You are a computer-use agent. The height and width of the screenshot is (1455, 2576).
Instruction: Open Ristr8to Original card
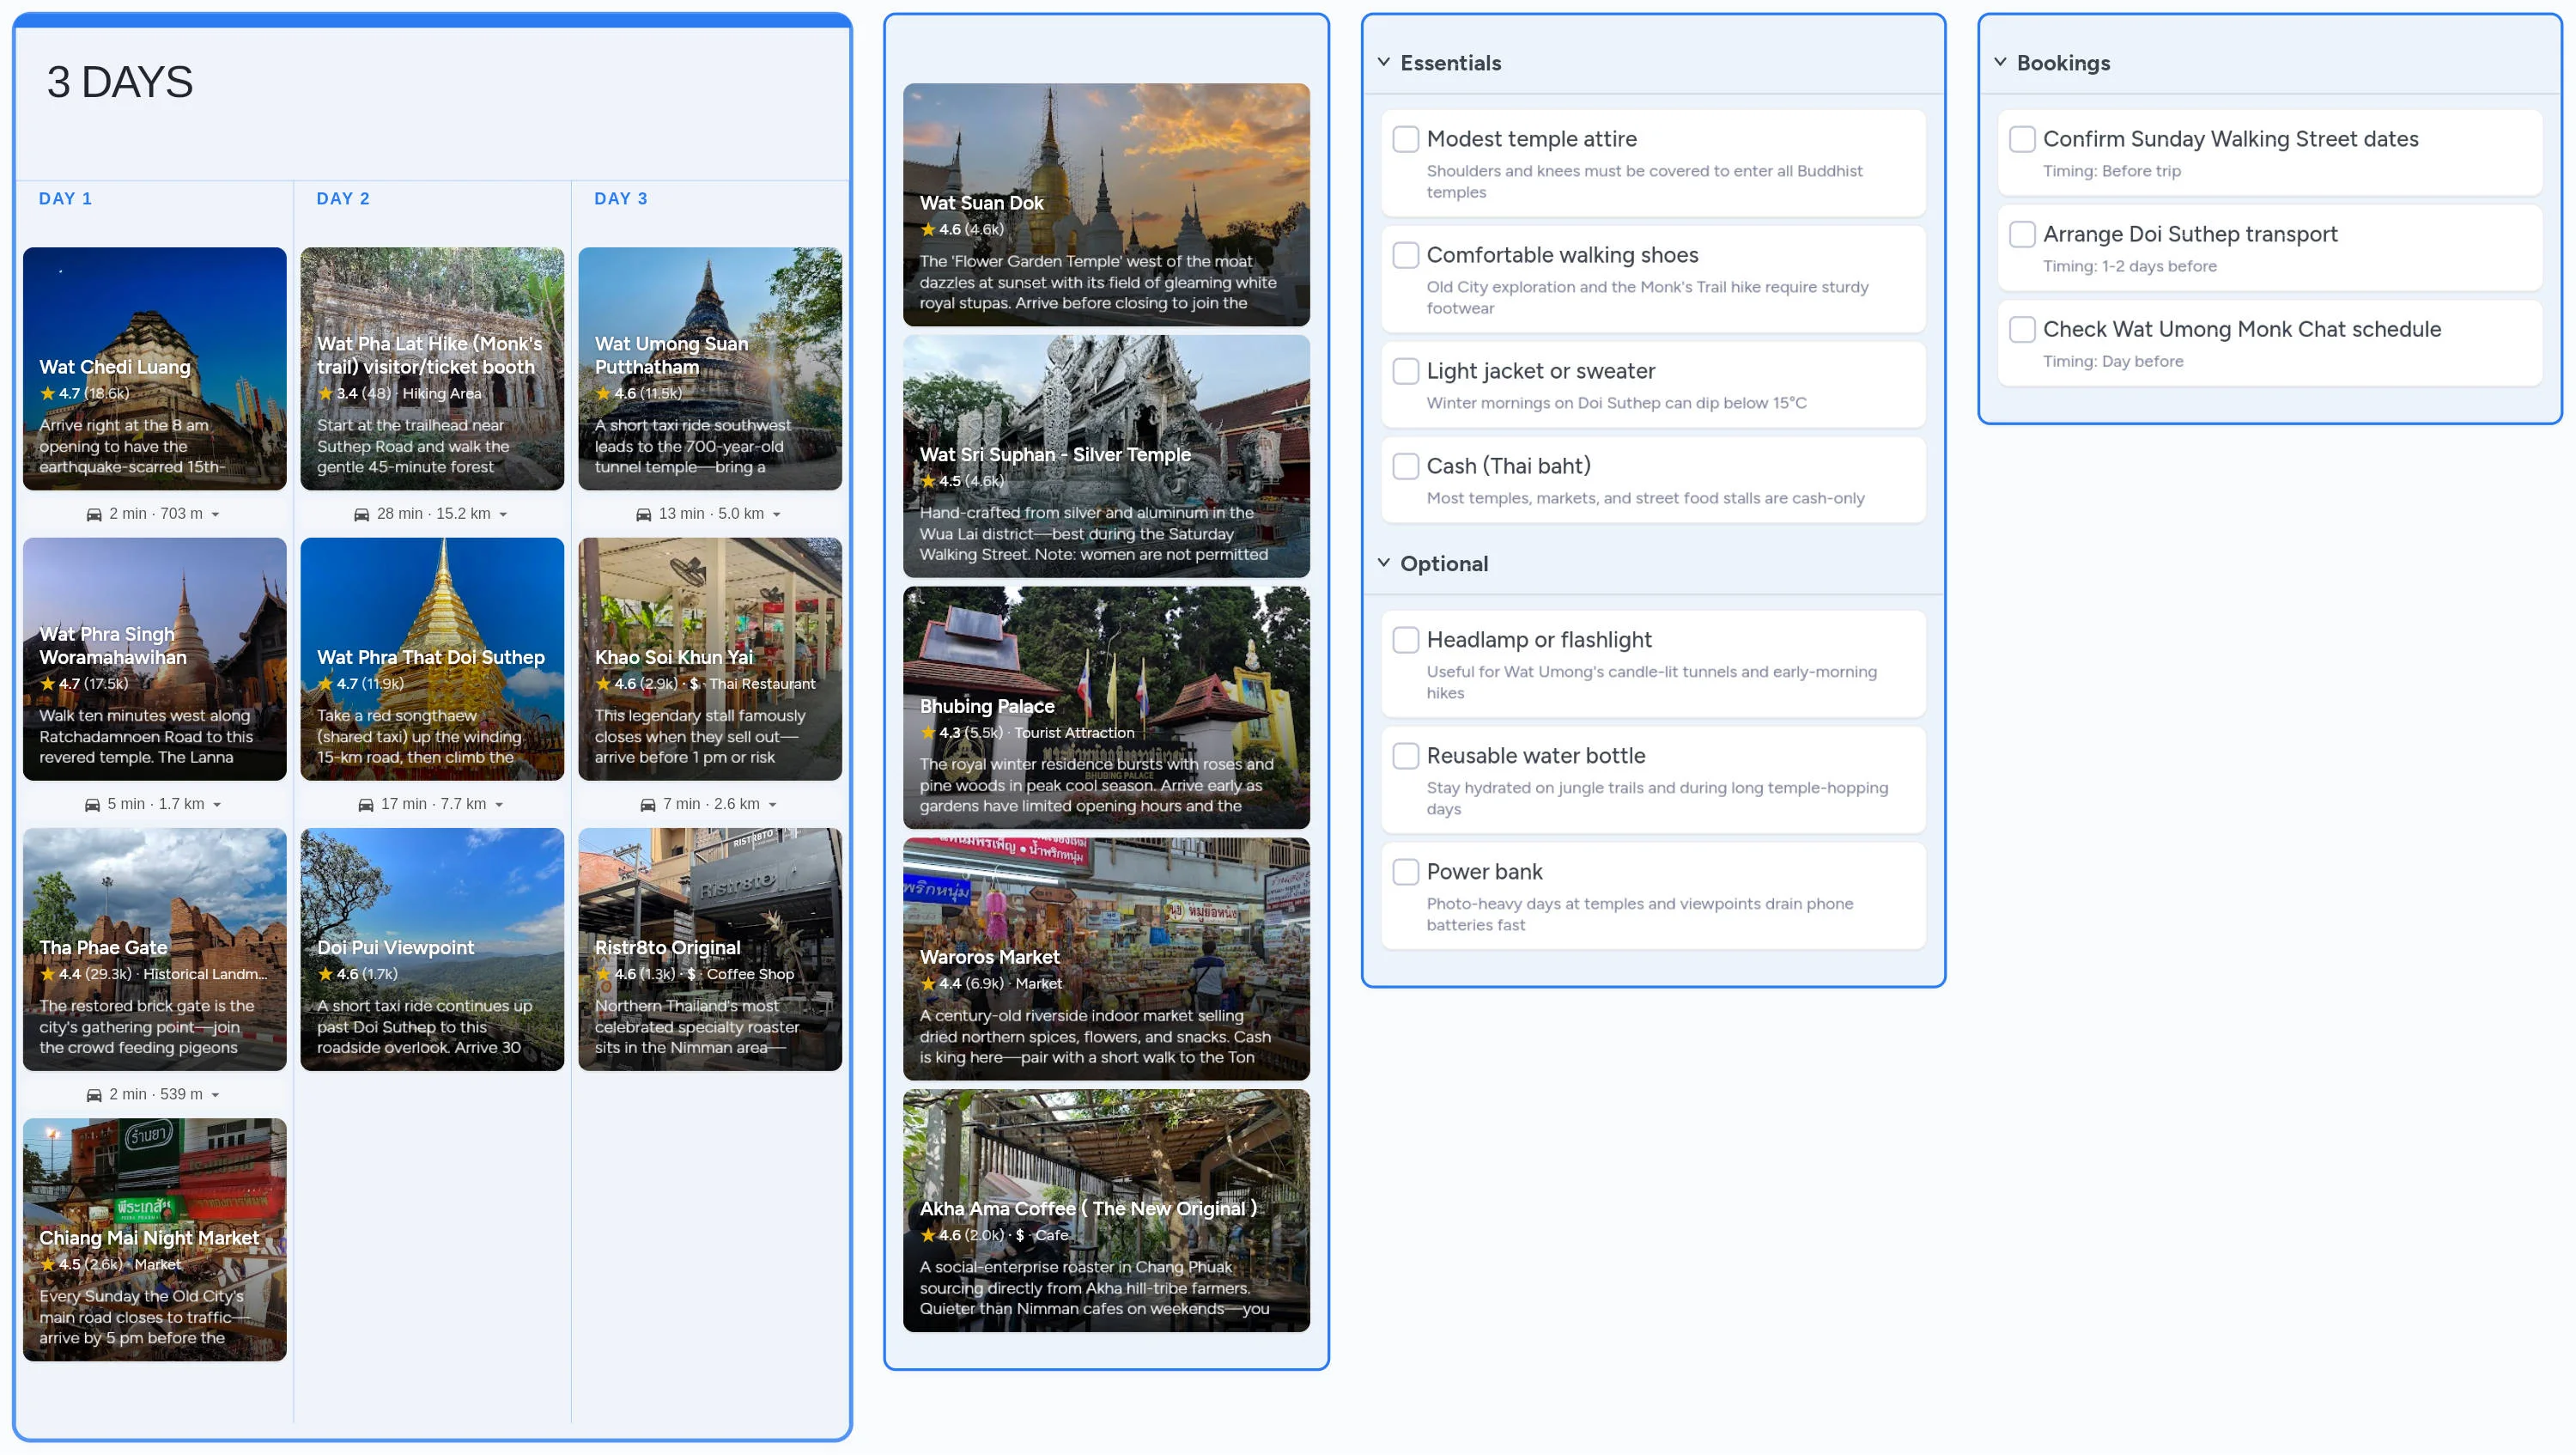710,949
